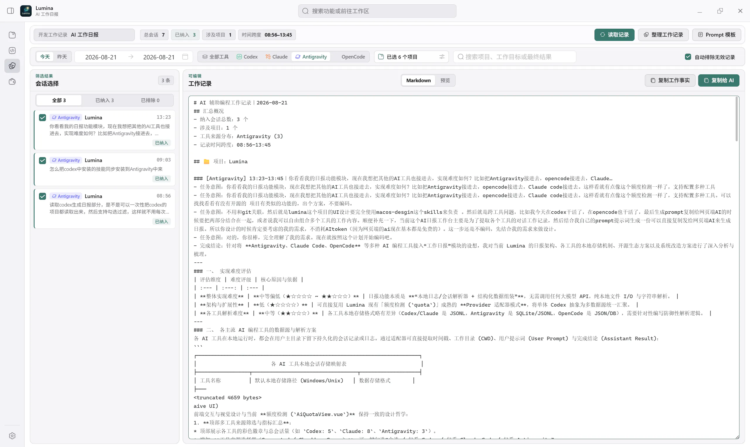This screenshot has height=447, width=750.
Task: Click the end date 2026-08-21 field
Action: point(158,57)
